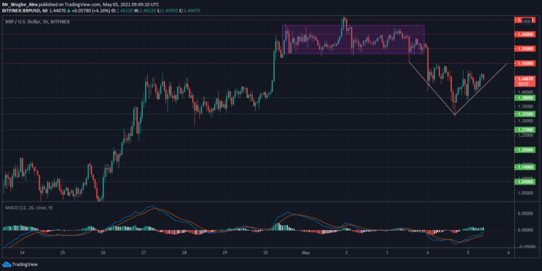Select the 1.50000 red price label
This screenshot has width=542, height=271.
point(524,64)
